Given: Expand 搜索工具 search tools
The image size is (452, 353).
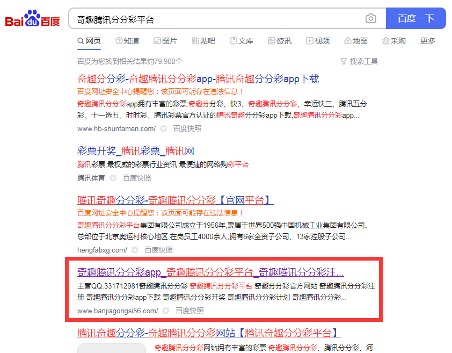Looking at the screenshot, I should [358, 61].
